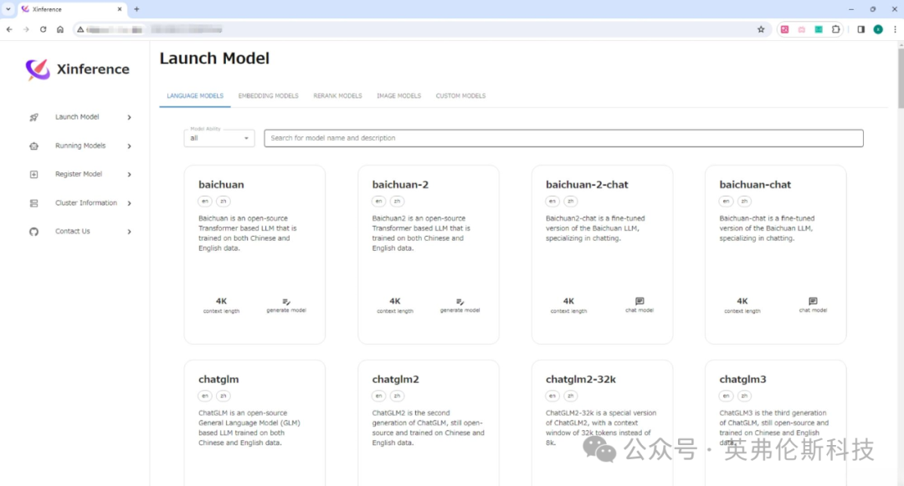Switch to the Embedding Models tab
The image size is (904, 486).
[x=268, y=96]
